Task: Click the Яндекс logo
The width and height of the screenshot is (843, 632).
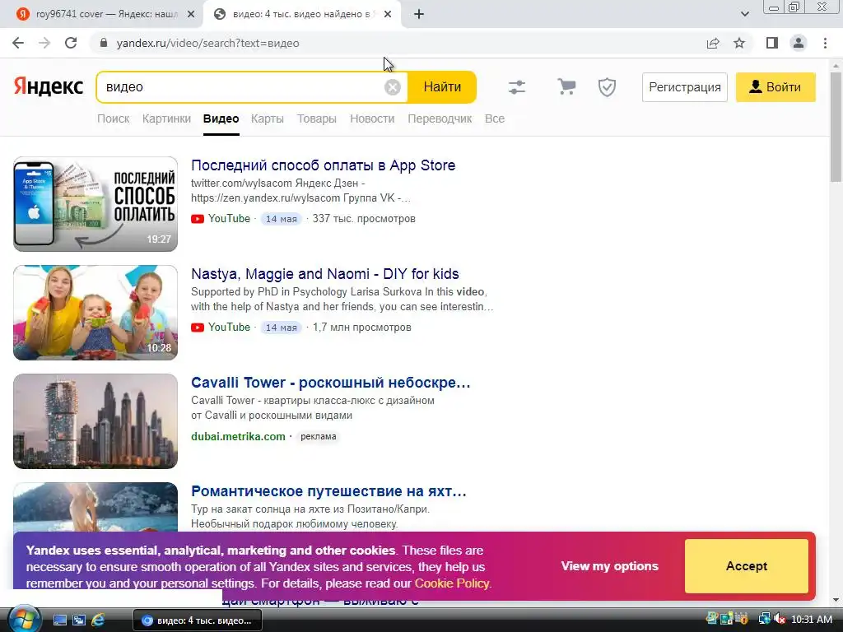Action: pyautogui.click(x=49, y=86)
